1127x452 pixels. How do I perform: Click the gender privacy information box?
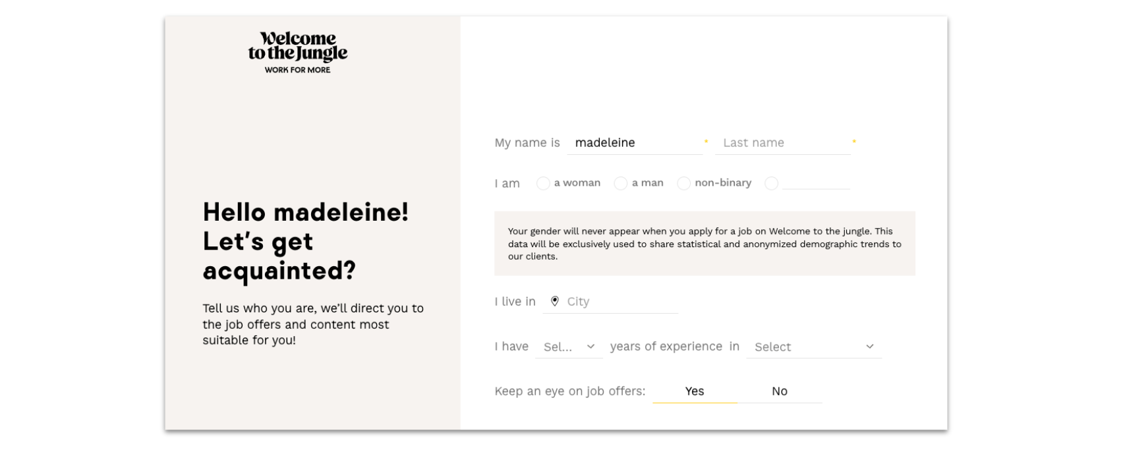pyautogui.click(x=705, y=243)
